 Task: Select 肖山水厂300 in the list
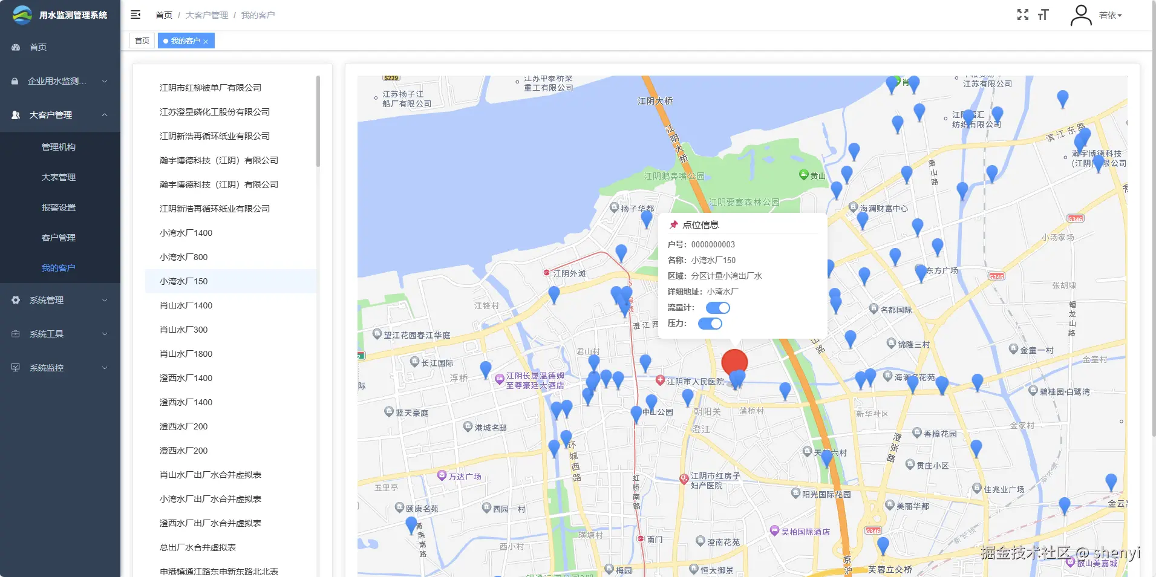230,330
